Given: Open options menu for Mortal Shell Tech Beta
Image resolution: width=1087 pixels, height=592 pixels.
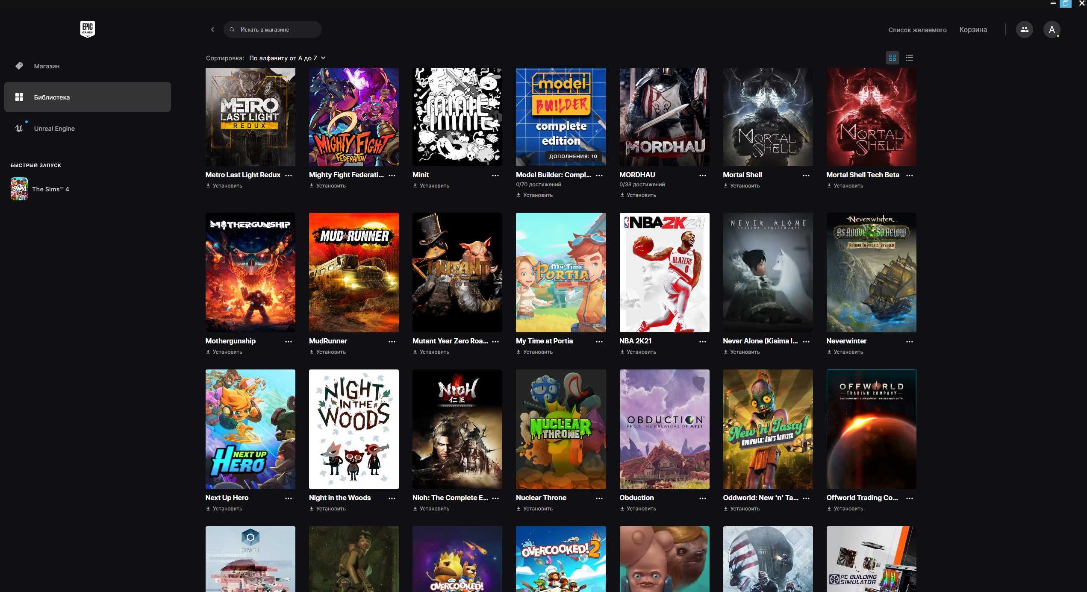Looking at the screenshot, I should point(910,175).
